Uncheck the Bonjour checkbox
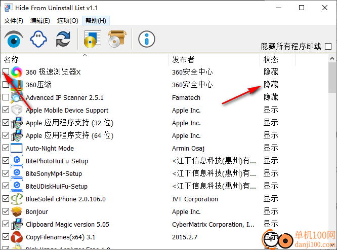337x250 pixels. point(6,211)
